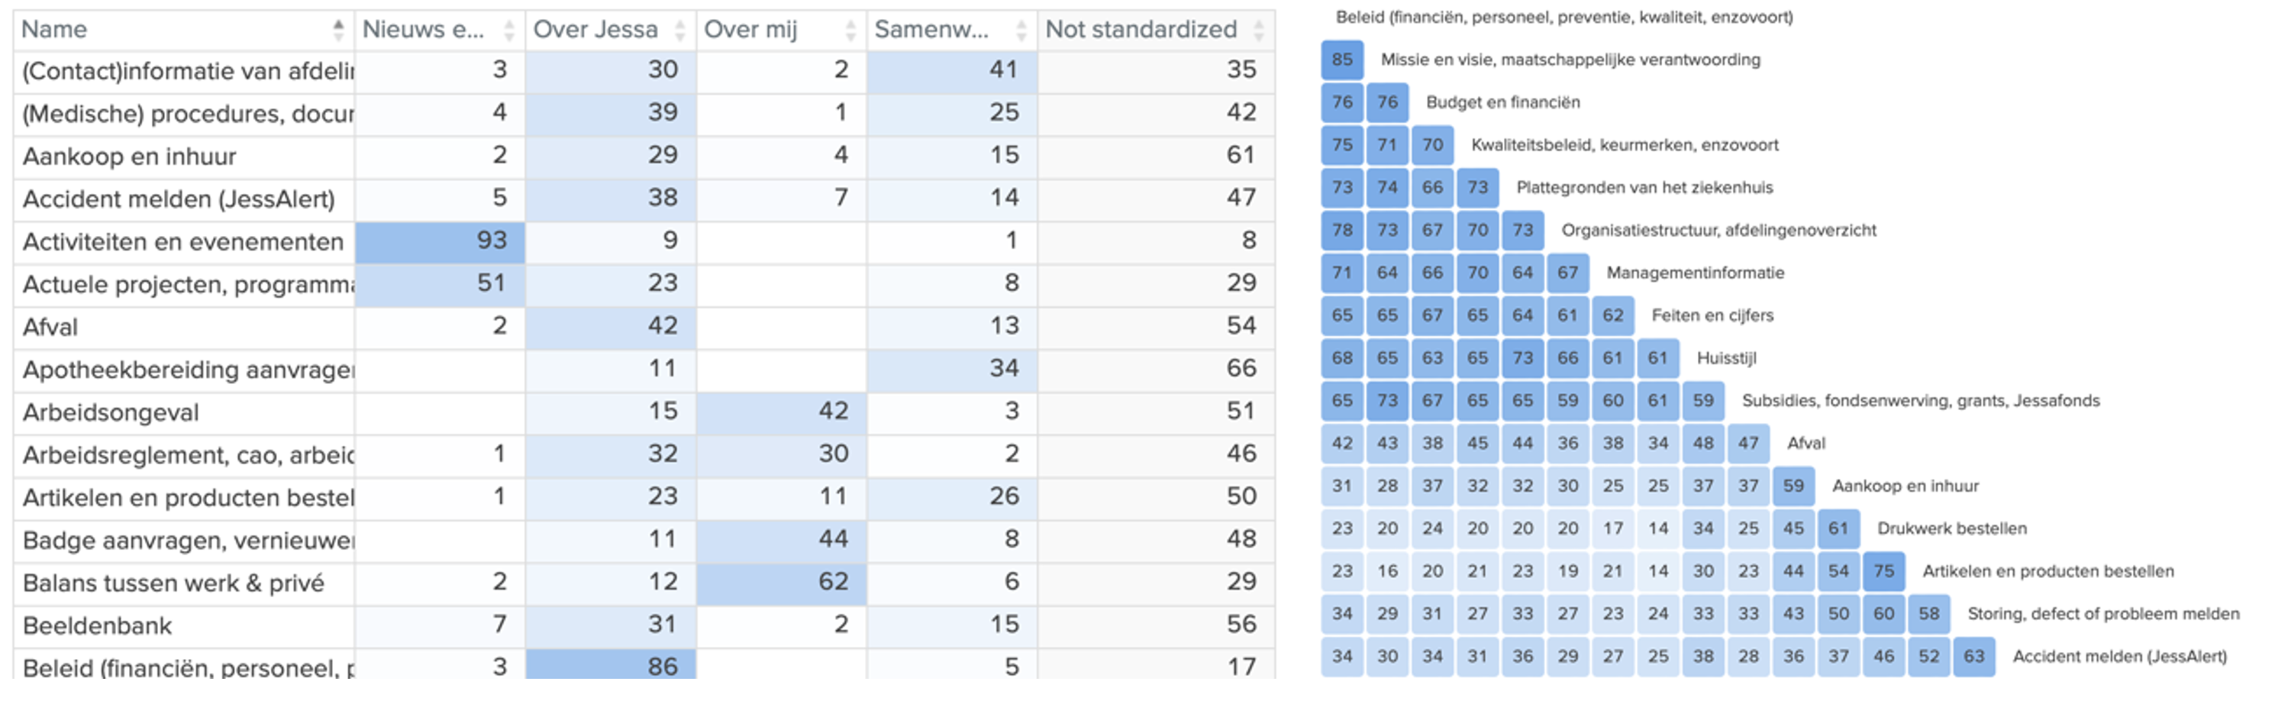Click the 93 cell under Nieuws

(440, 241)
